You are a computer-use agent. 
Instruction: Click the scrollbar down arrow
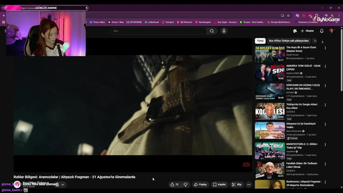click(x=341, y=187)
